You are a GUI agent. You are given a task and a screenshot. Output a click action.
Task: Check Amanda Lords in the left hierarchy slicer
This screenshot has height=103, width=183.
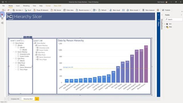pos(18,54)
